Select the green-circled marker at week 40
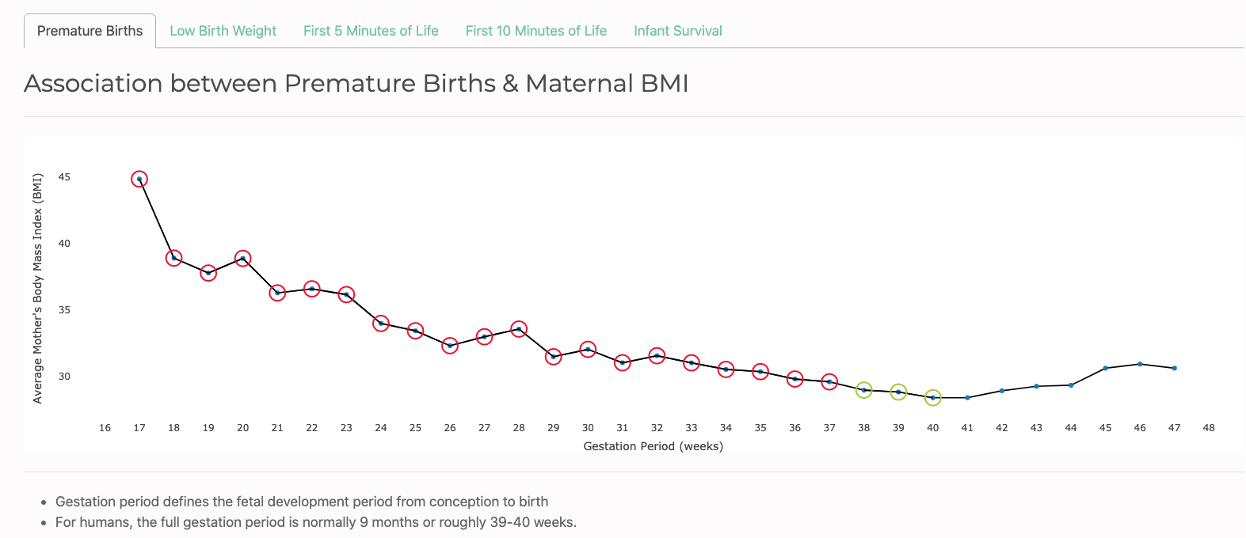Viewport: 1246px width, 538px height. [932, 397]
